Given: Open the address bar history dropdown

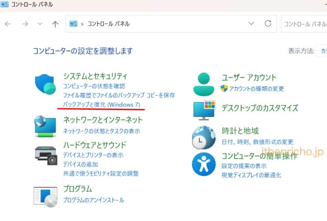Looking at the screenshot, I should click(251, 23).
